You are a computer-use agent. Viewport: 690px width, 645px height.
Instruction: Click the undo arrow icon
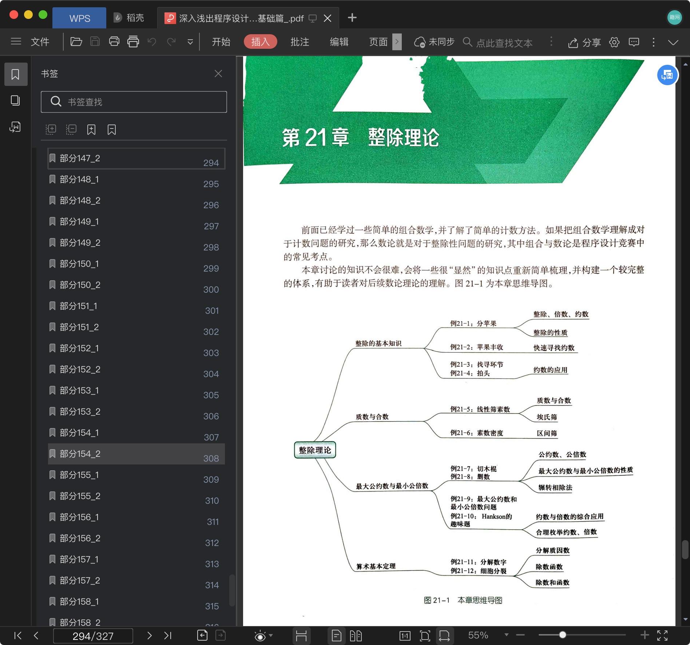pos(152,42)
